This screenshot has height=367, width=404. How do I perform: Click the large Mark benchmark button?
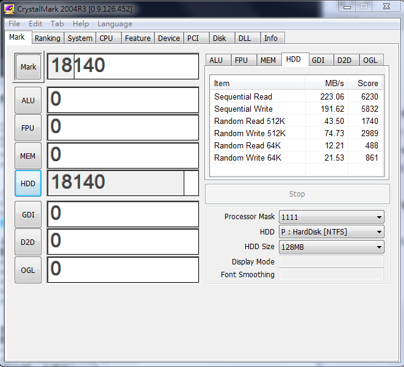(28, 67)
